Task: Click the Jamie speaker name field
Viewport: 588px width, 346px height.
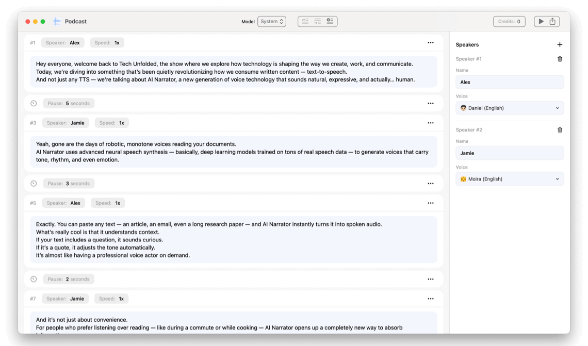Action: point(510,153)
